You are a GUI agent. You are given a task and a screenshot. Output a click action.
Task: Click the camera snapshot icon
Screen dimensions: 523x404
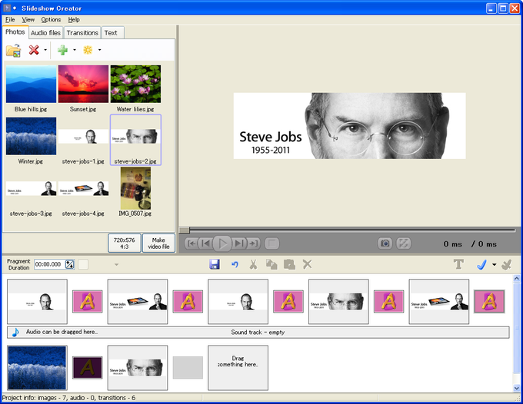(x=385, y=243)
